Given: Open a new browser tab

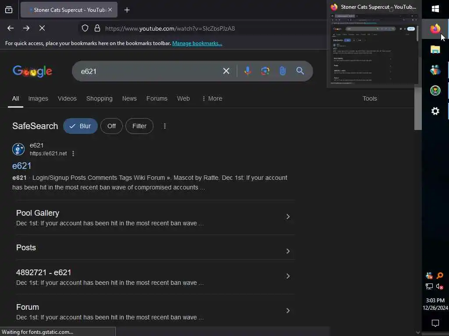Looking at the screenshot, I should pyautogui.click(x=127, y=10).
